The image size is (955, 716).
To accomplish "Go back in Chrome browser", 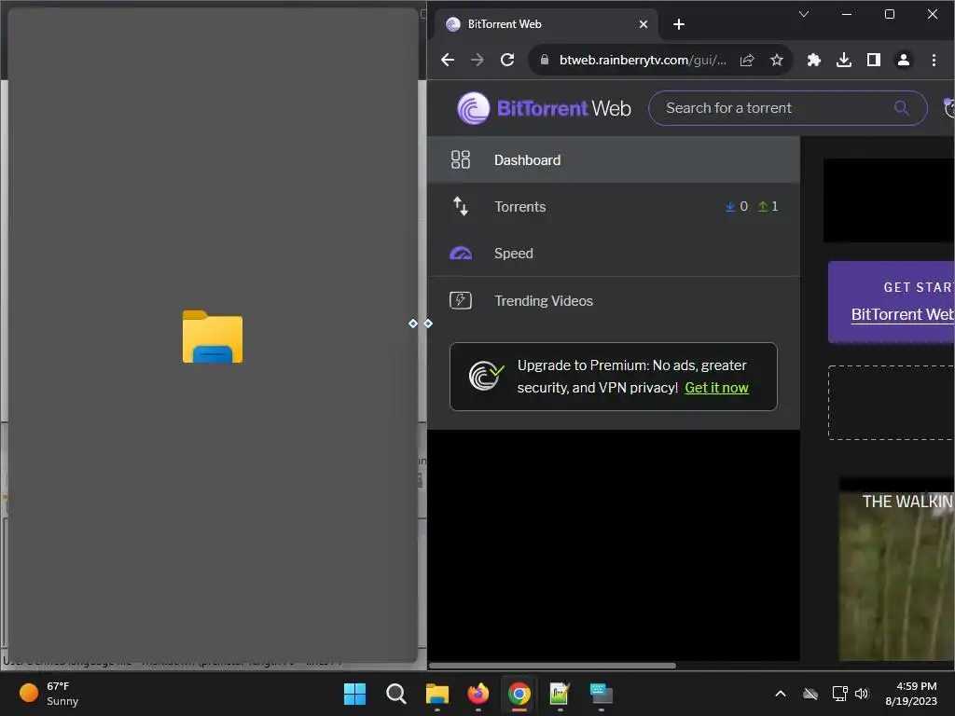I will click(x=448, y=60).
